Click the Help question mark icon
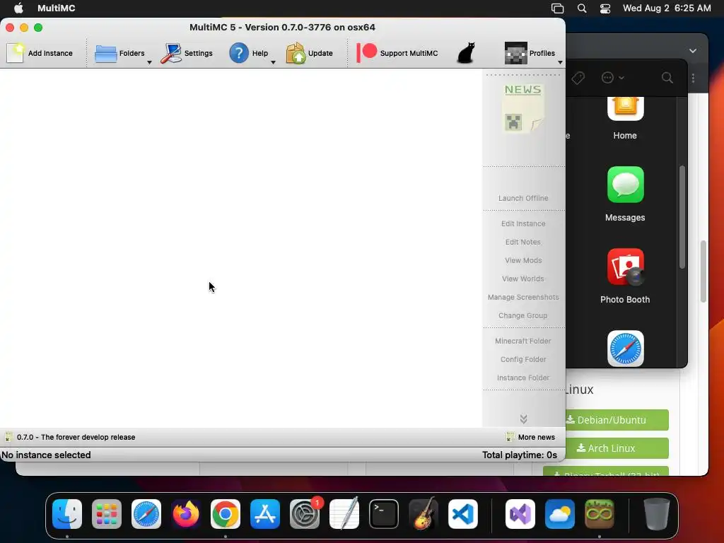 tap(239, 53)
